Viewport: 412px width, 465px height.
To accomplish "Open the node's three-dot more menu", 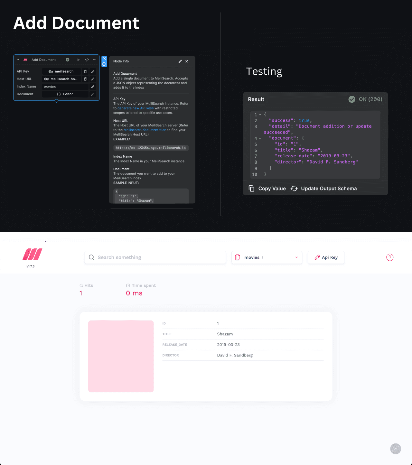I will (x=95, y=60).
